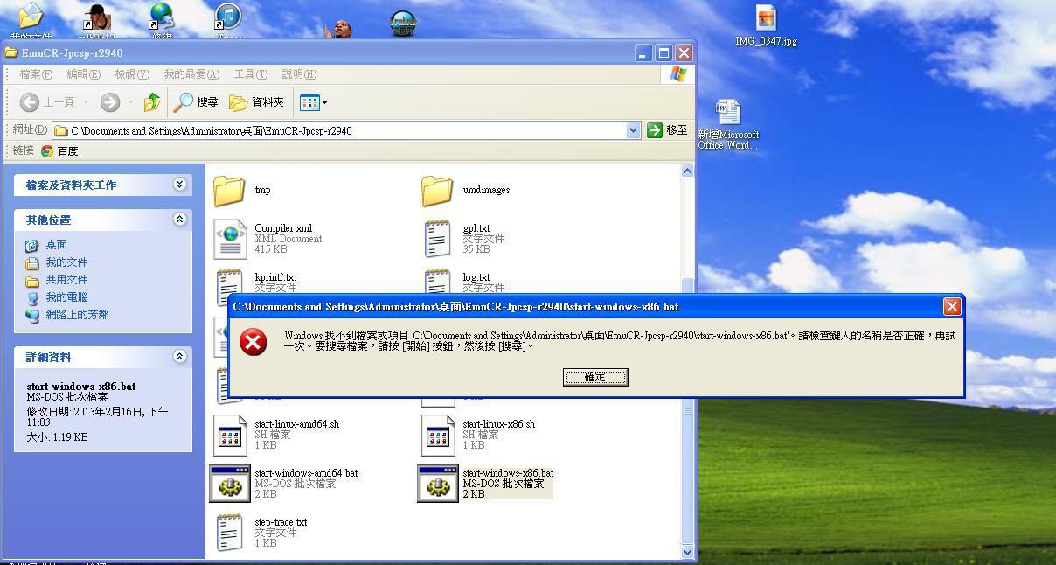Select the start-windows-amd64.bat file icon
The image size is (1056, 565).
pyautogui.click(x=230, y=484)
